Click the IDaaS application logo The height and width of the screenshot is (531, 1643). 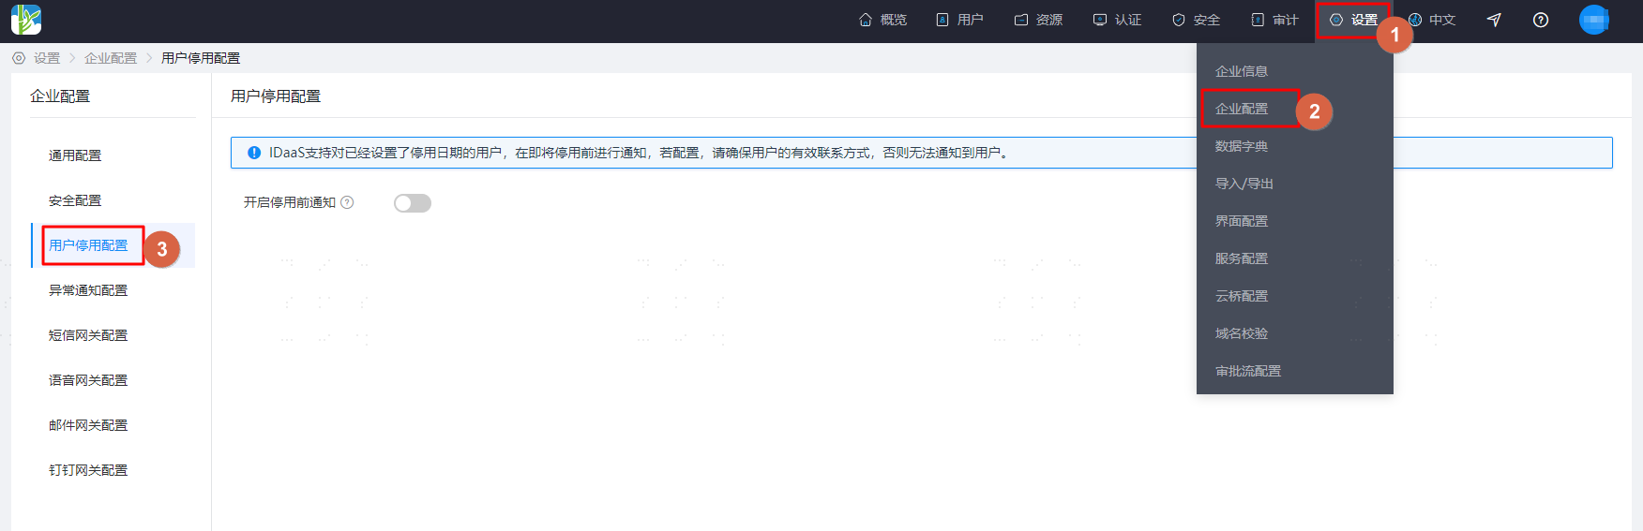[x=26, y=20]
